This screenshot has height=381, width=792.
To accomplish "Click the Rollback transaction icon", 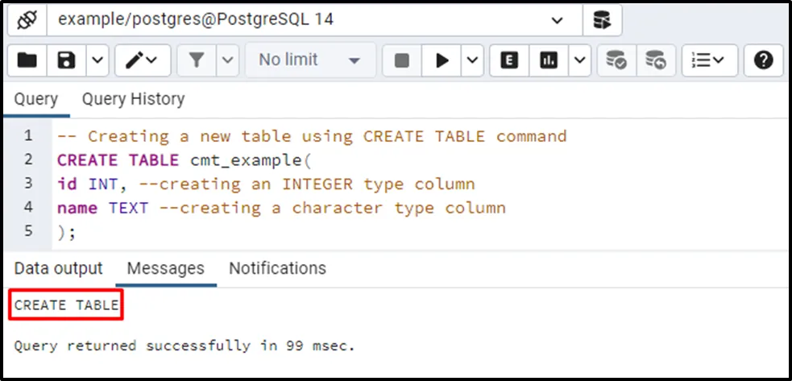I will tap(656, 60).
